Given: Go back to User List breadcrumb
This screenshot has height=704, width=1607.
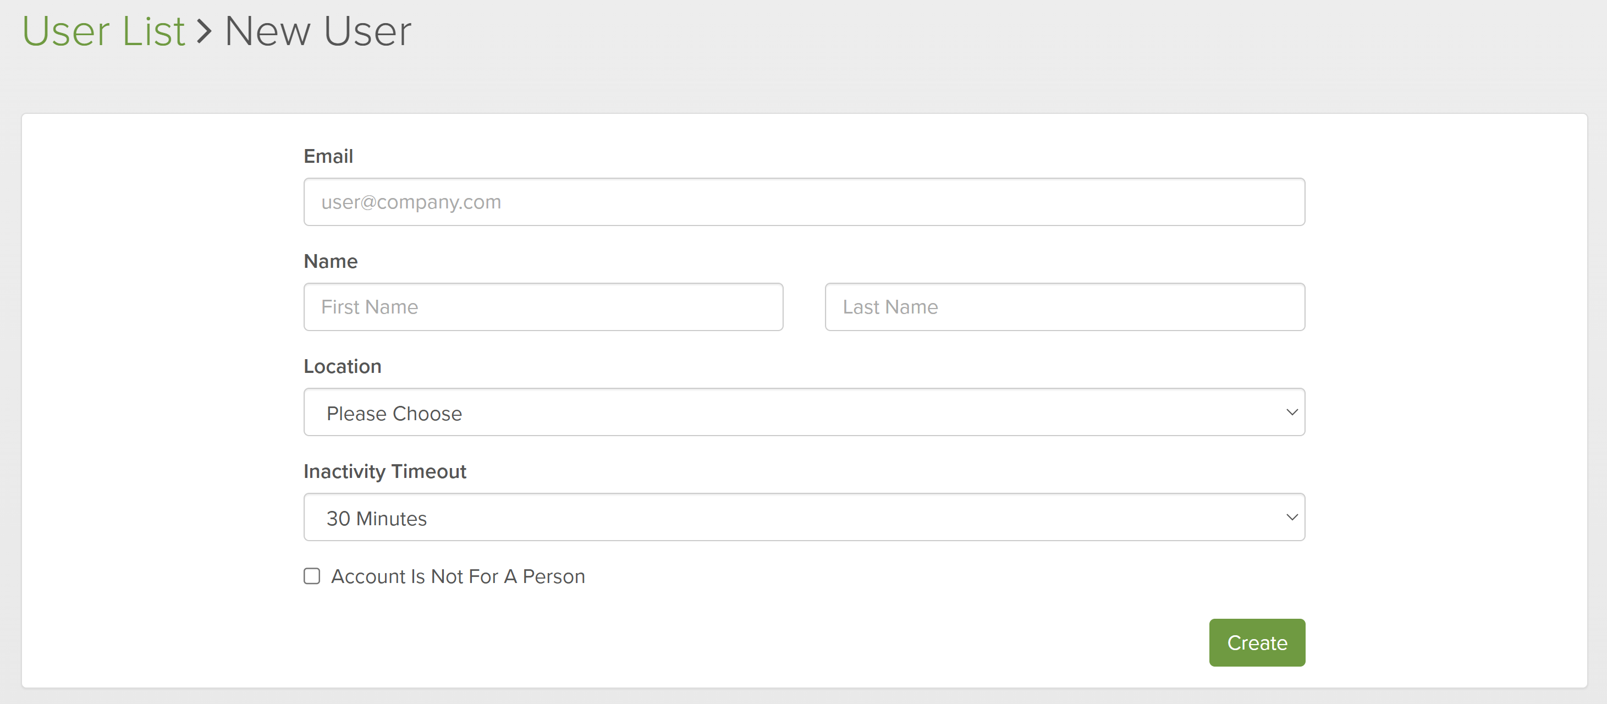Looking at the screenshot, I should 103,31.
